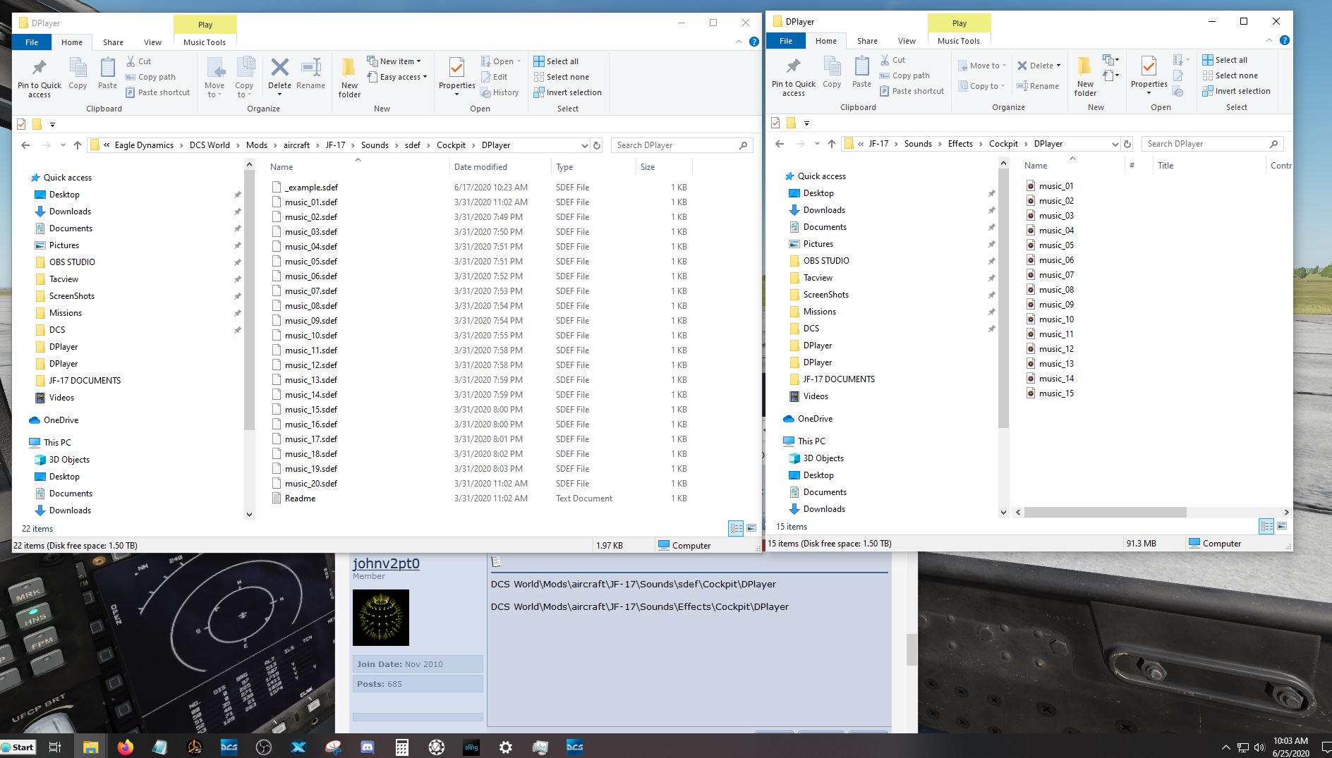Open Settings gear from the taskbar
The image size is (1332, 758).
505,747
